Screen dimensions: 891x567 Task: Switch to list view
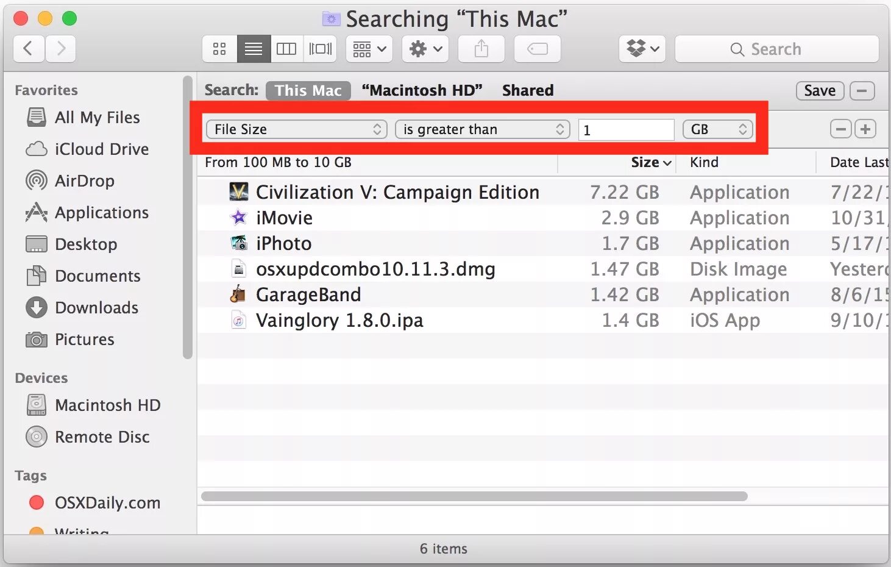tap(254, 49)
